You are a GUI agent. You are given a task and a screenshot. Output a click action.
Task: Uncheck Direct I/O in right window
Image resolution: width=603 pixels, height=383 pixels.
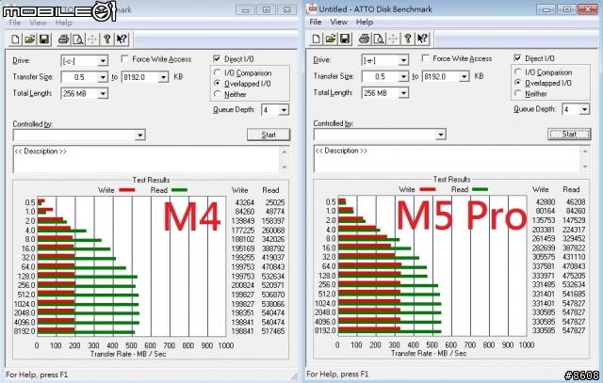517,58
